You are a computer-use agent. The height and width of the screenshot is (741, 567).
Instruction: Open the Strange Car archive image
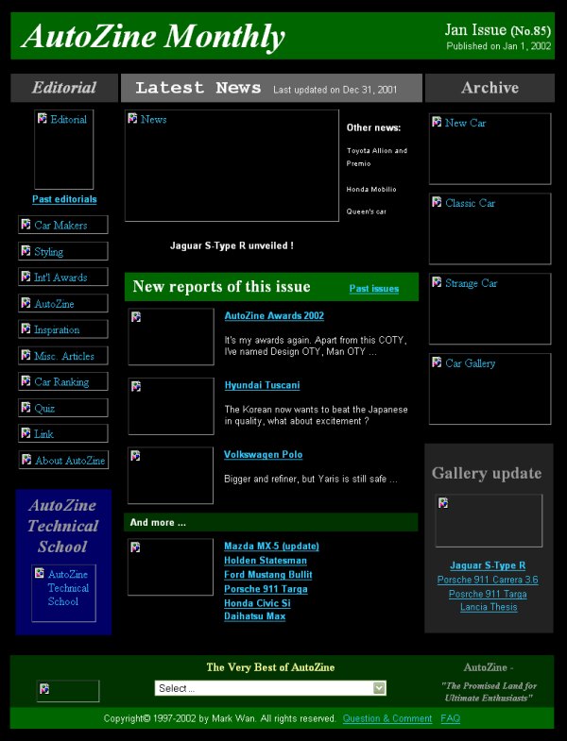pyautogui.click(x=490, y=309)
